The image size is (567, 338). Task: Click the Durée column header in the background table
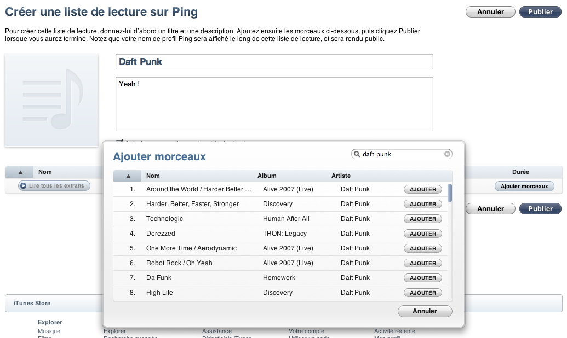(521, 172)
